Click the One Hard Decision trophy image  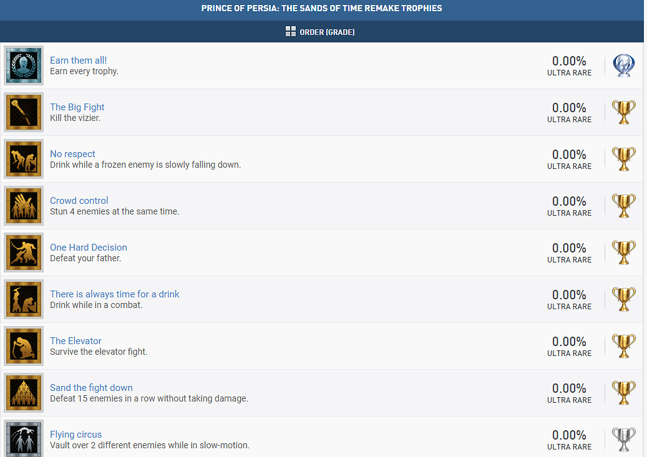24,253
